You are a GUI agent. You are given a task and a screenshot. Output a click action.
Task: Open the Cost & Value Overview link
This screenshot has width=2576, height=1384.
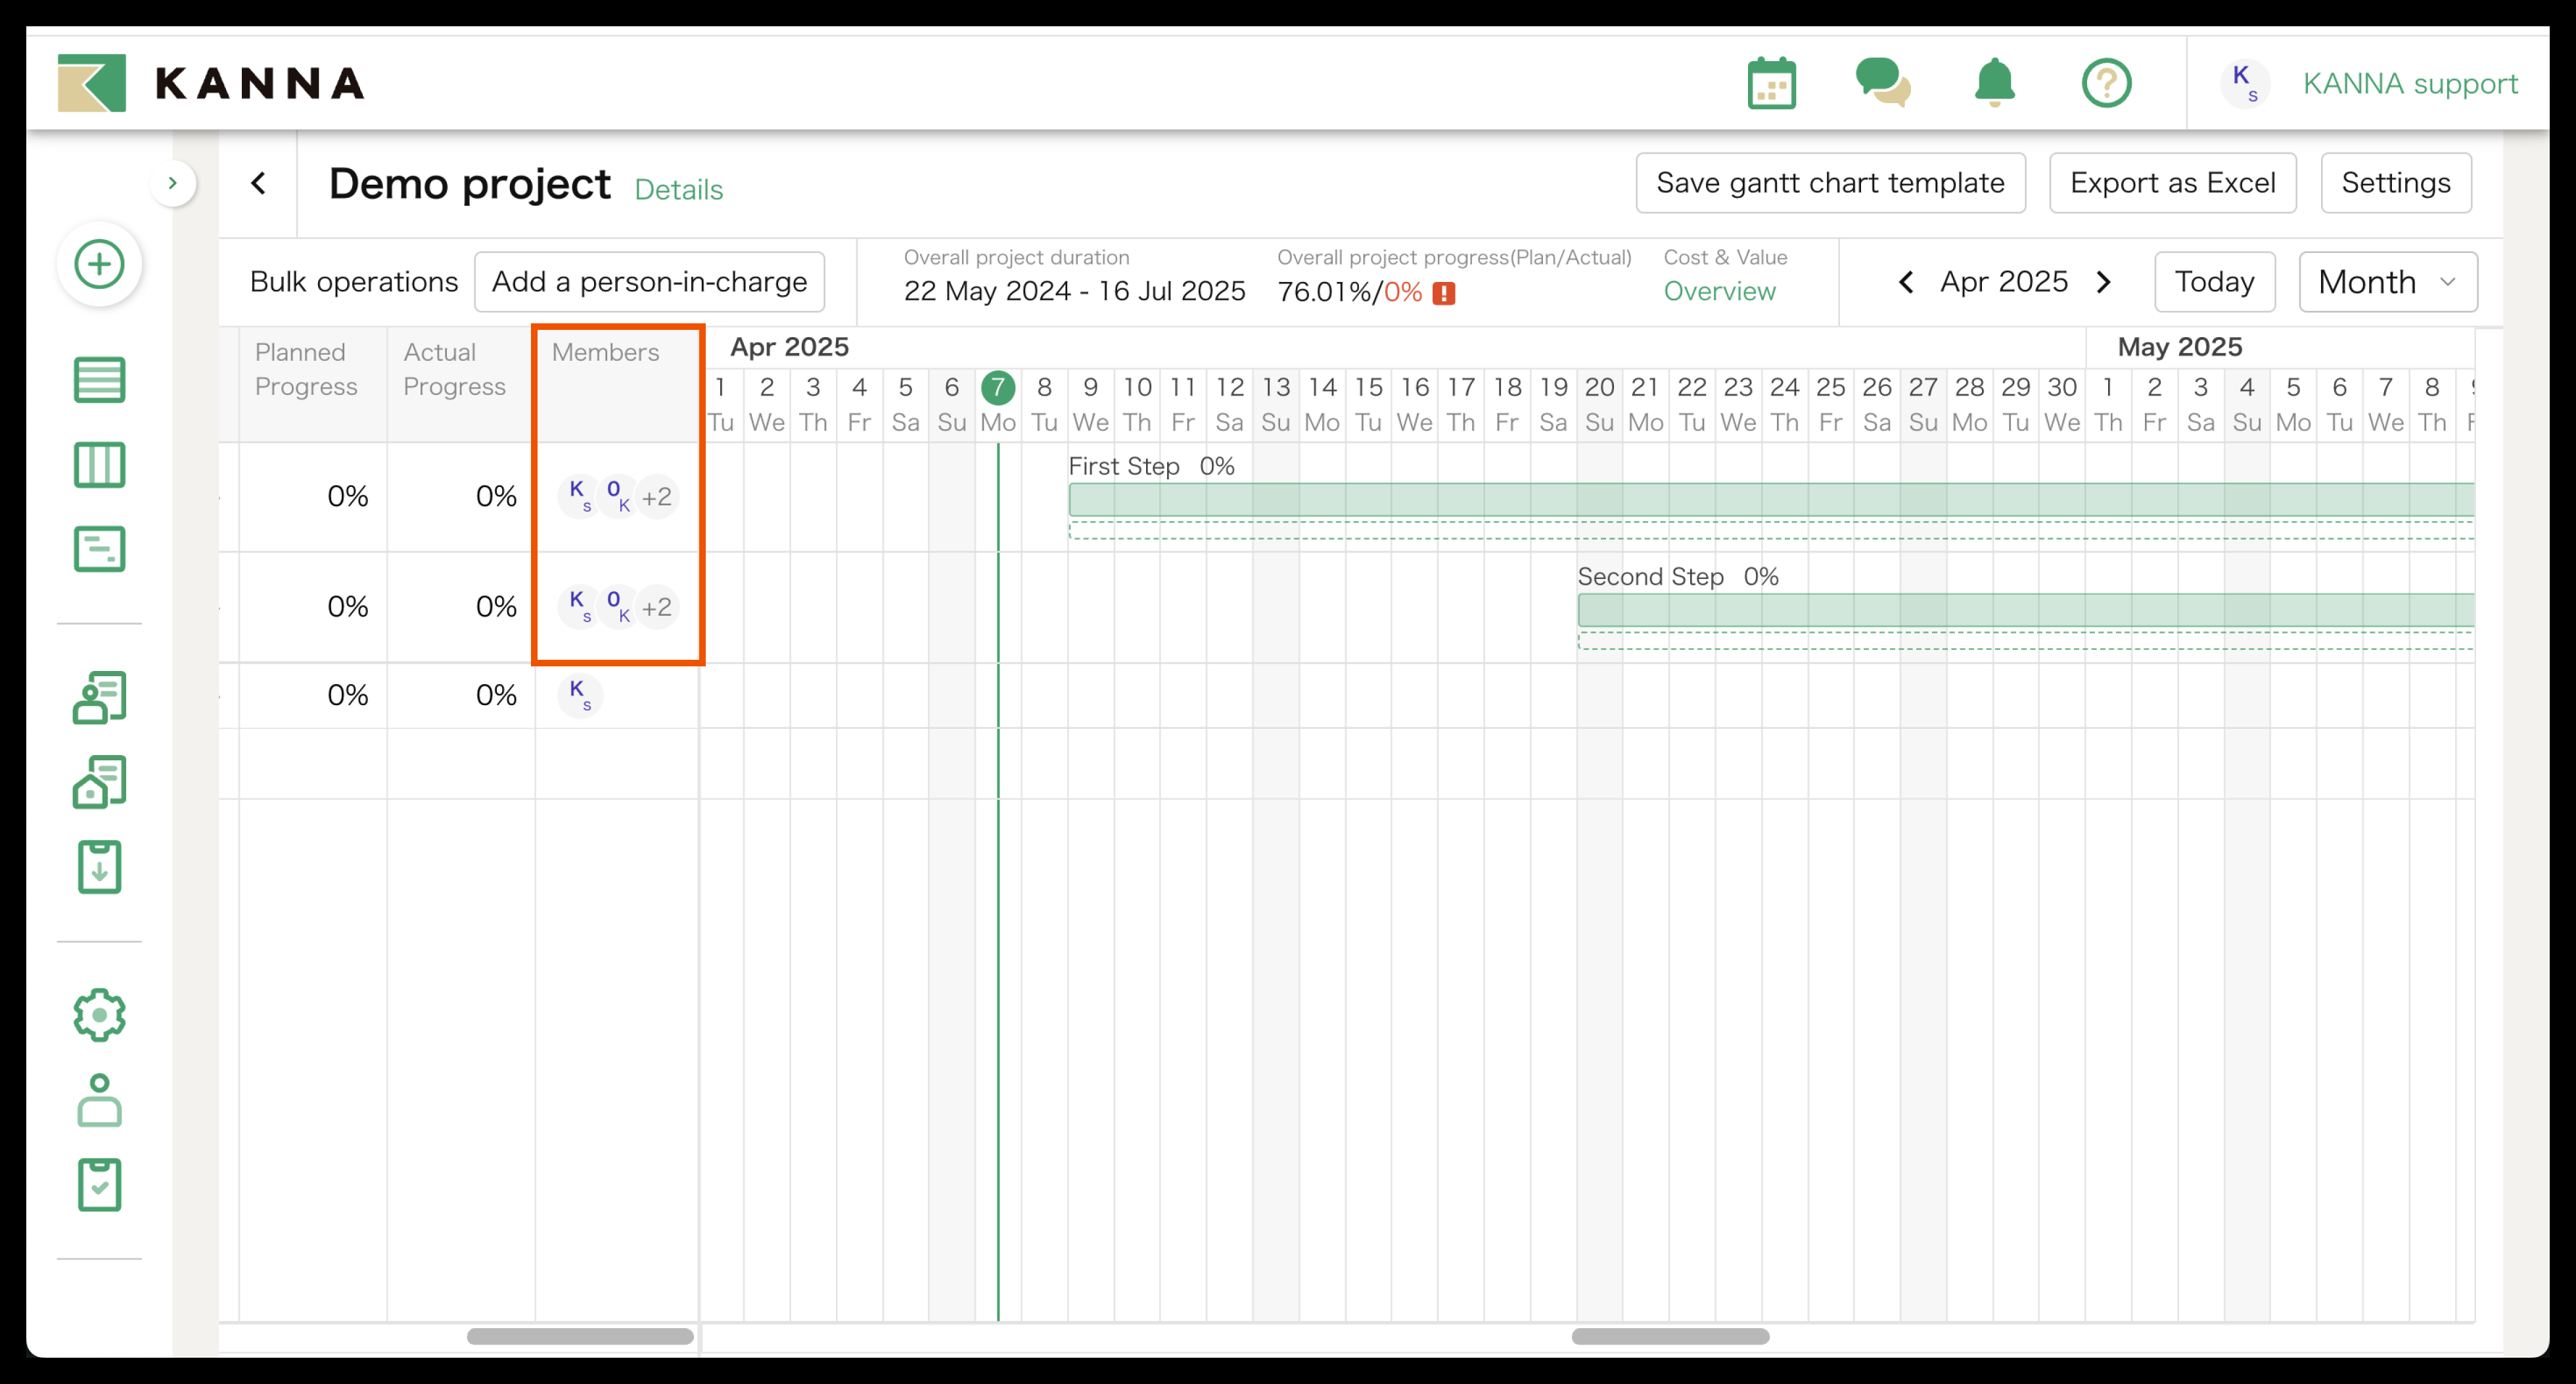click(1719, 292)
